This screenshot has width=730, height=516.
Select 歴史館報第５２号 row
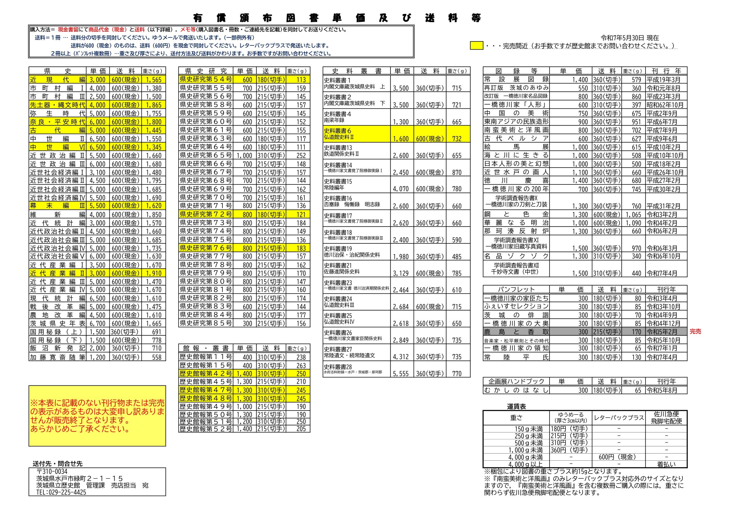(244, 428)
